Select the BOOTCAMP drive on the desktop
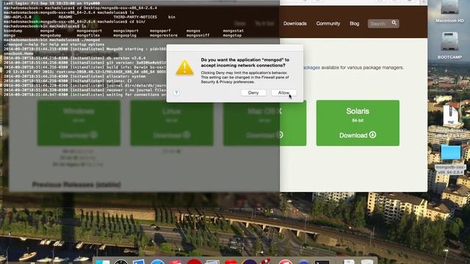 pyautogui.click(x=449, y=45)
